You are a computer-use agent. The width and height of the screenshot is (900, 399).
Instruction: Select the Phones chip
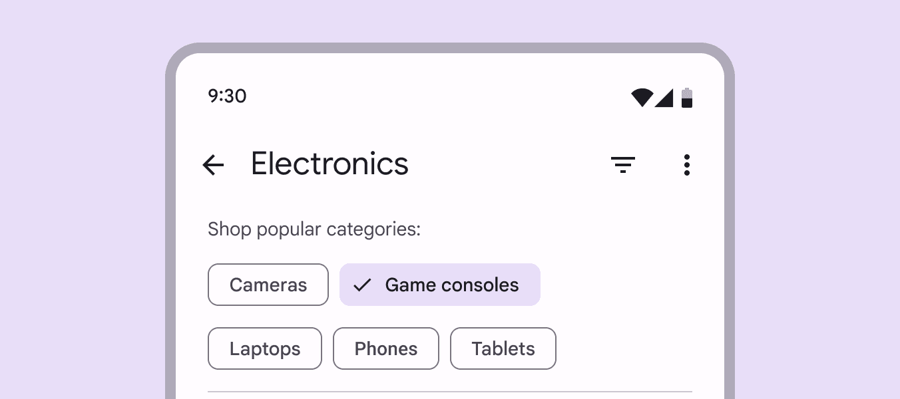(385, 348)
